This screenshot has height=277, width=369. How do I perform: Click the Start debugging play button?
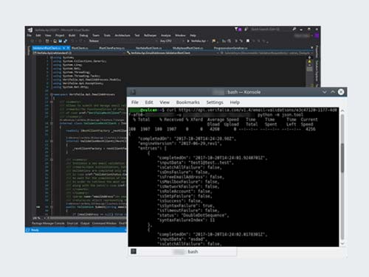click(188, 41)
